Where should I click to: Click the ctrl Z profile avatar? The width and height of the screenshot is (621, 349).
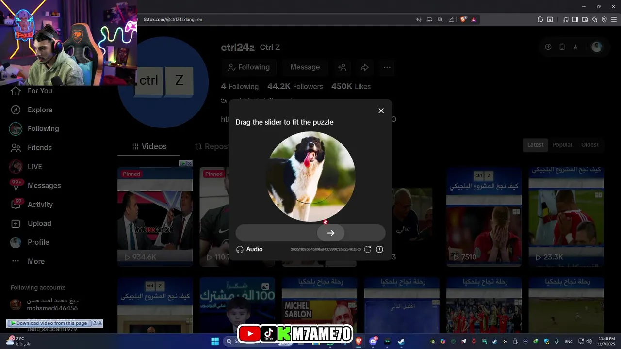[x=163, y=82]
